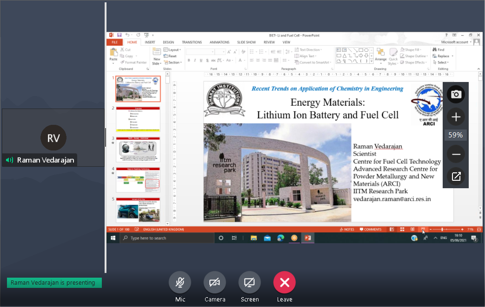Open the Select dropdown in Editing group
The height and width of the screenshot is (307, 485).
point(442,62)
